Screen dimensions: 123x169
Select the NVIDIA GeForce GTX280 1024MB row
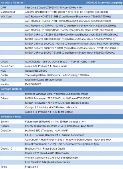point(74,35)
